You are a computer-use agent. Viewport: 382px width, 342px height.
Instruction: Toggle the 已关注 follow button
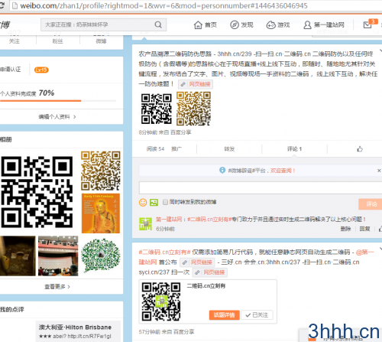point(257,315)
